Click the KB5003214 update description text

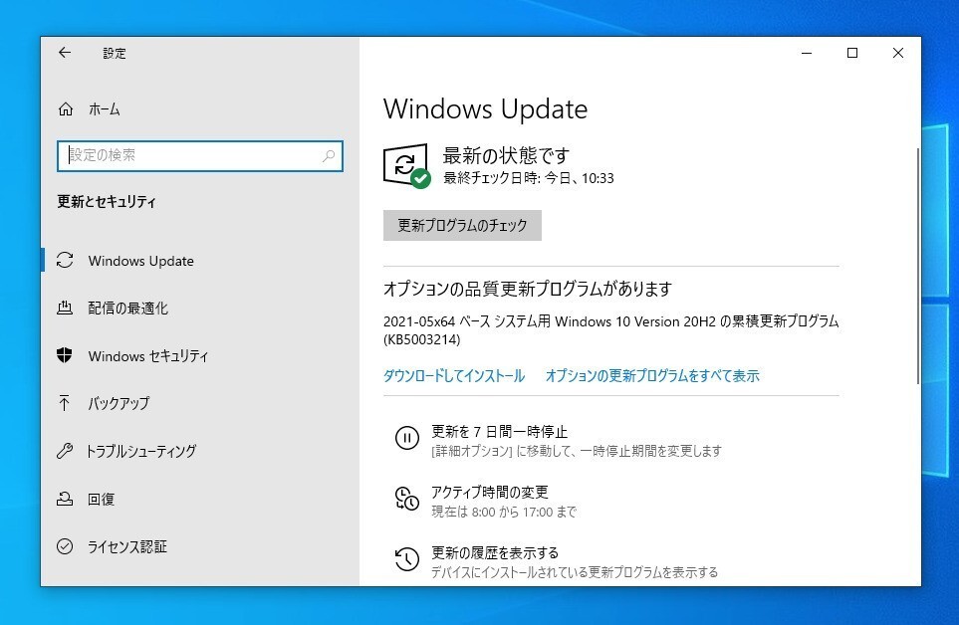tap(610, 329)
